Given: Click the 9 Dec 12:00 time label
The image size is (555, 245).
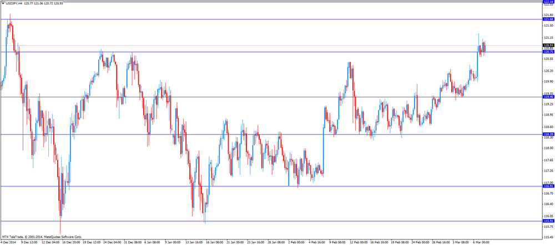Looking at the screenshot, I should coord(29,243).
